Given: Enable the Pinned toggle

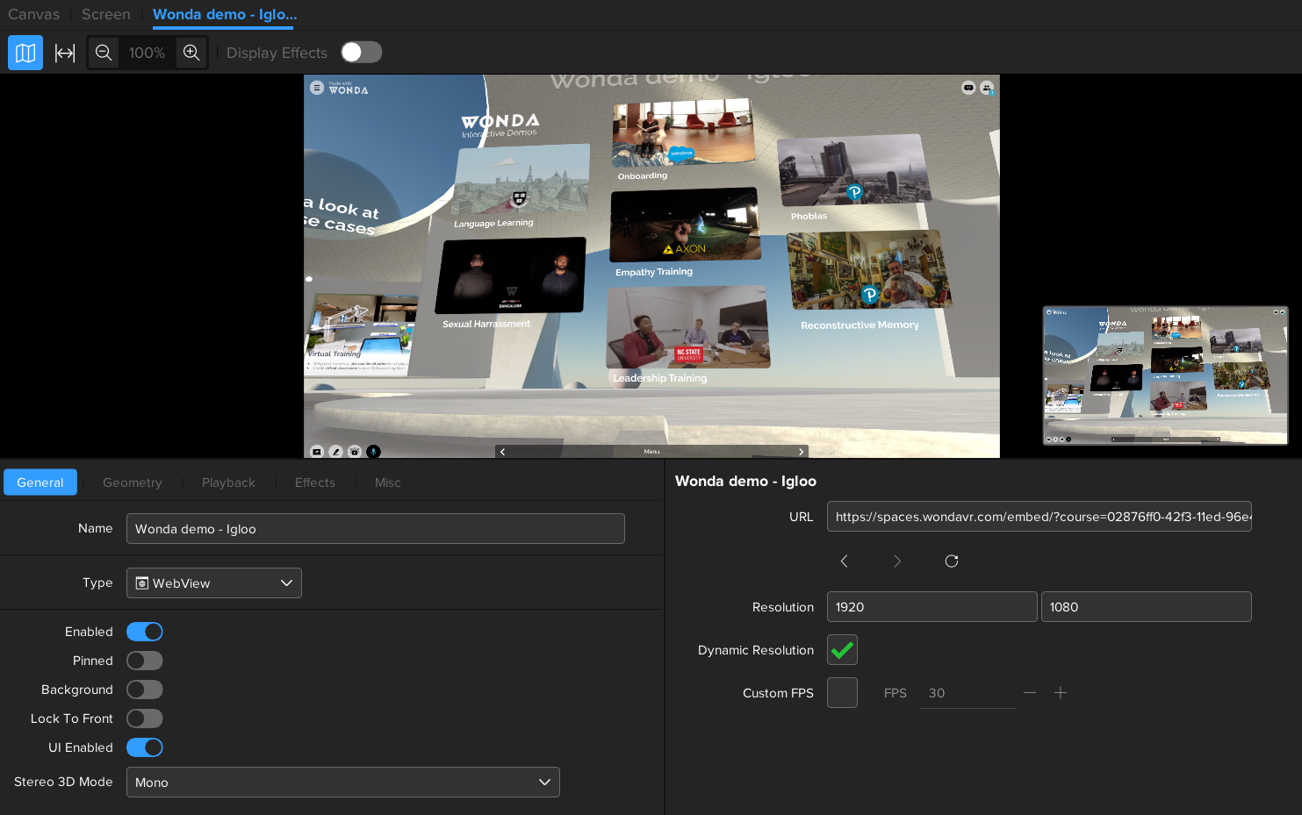Looking at the screenshot, I should [145, 661].
